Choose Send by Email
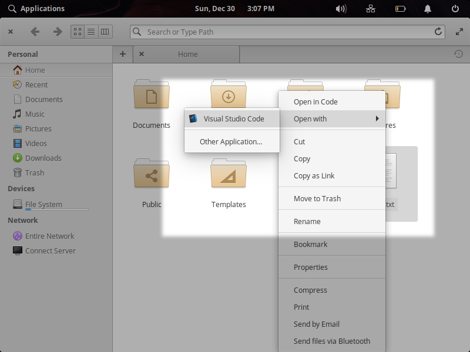 [x=332, y=324]
